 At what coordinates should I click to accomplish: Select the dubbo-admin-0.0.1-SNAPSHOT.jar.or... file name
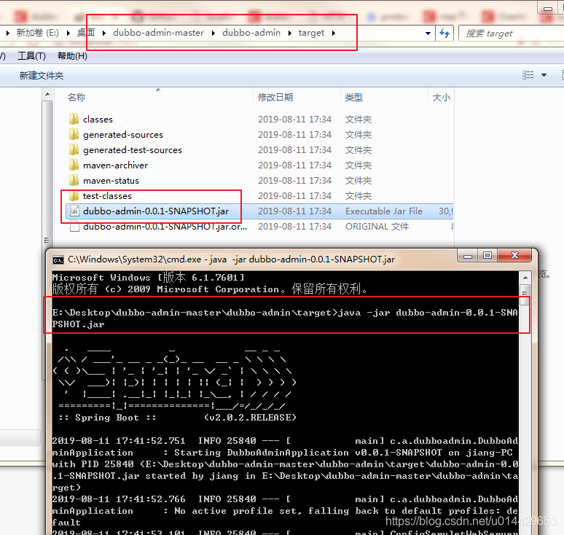pos(165,226)
